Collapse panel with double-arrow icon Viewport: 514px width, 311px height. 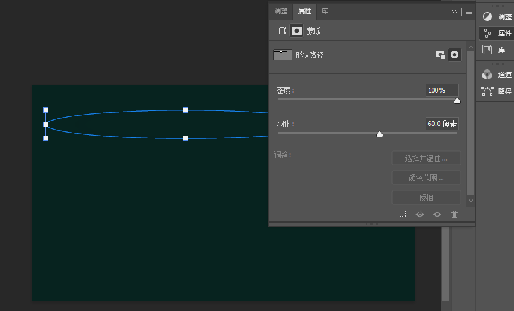[454, 12]
